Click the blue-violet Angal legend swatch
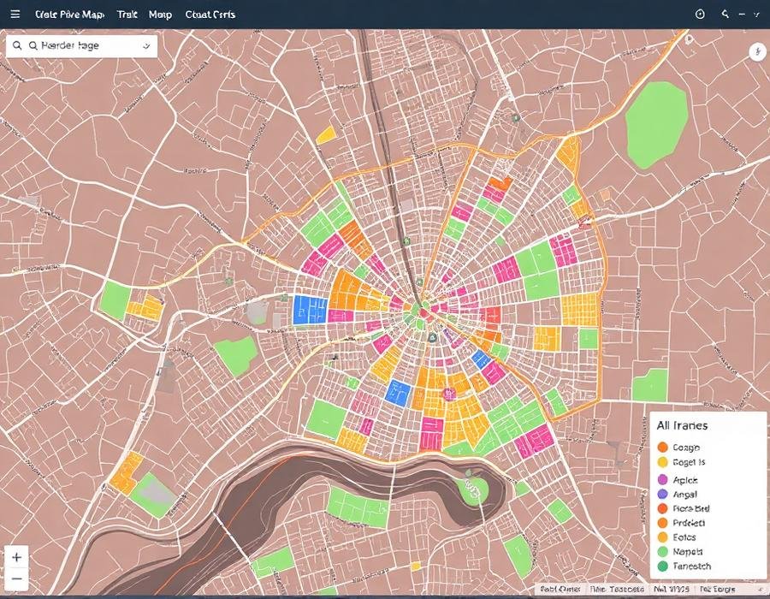Viewport: 770px width, 599px height. coord(662,495)
